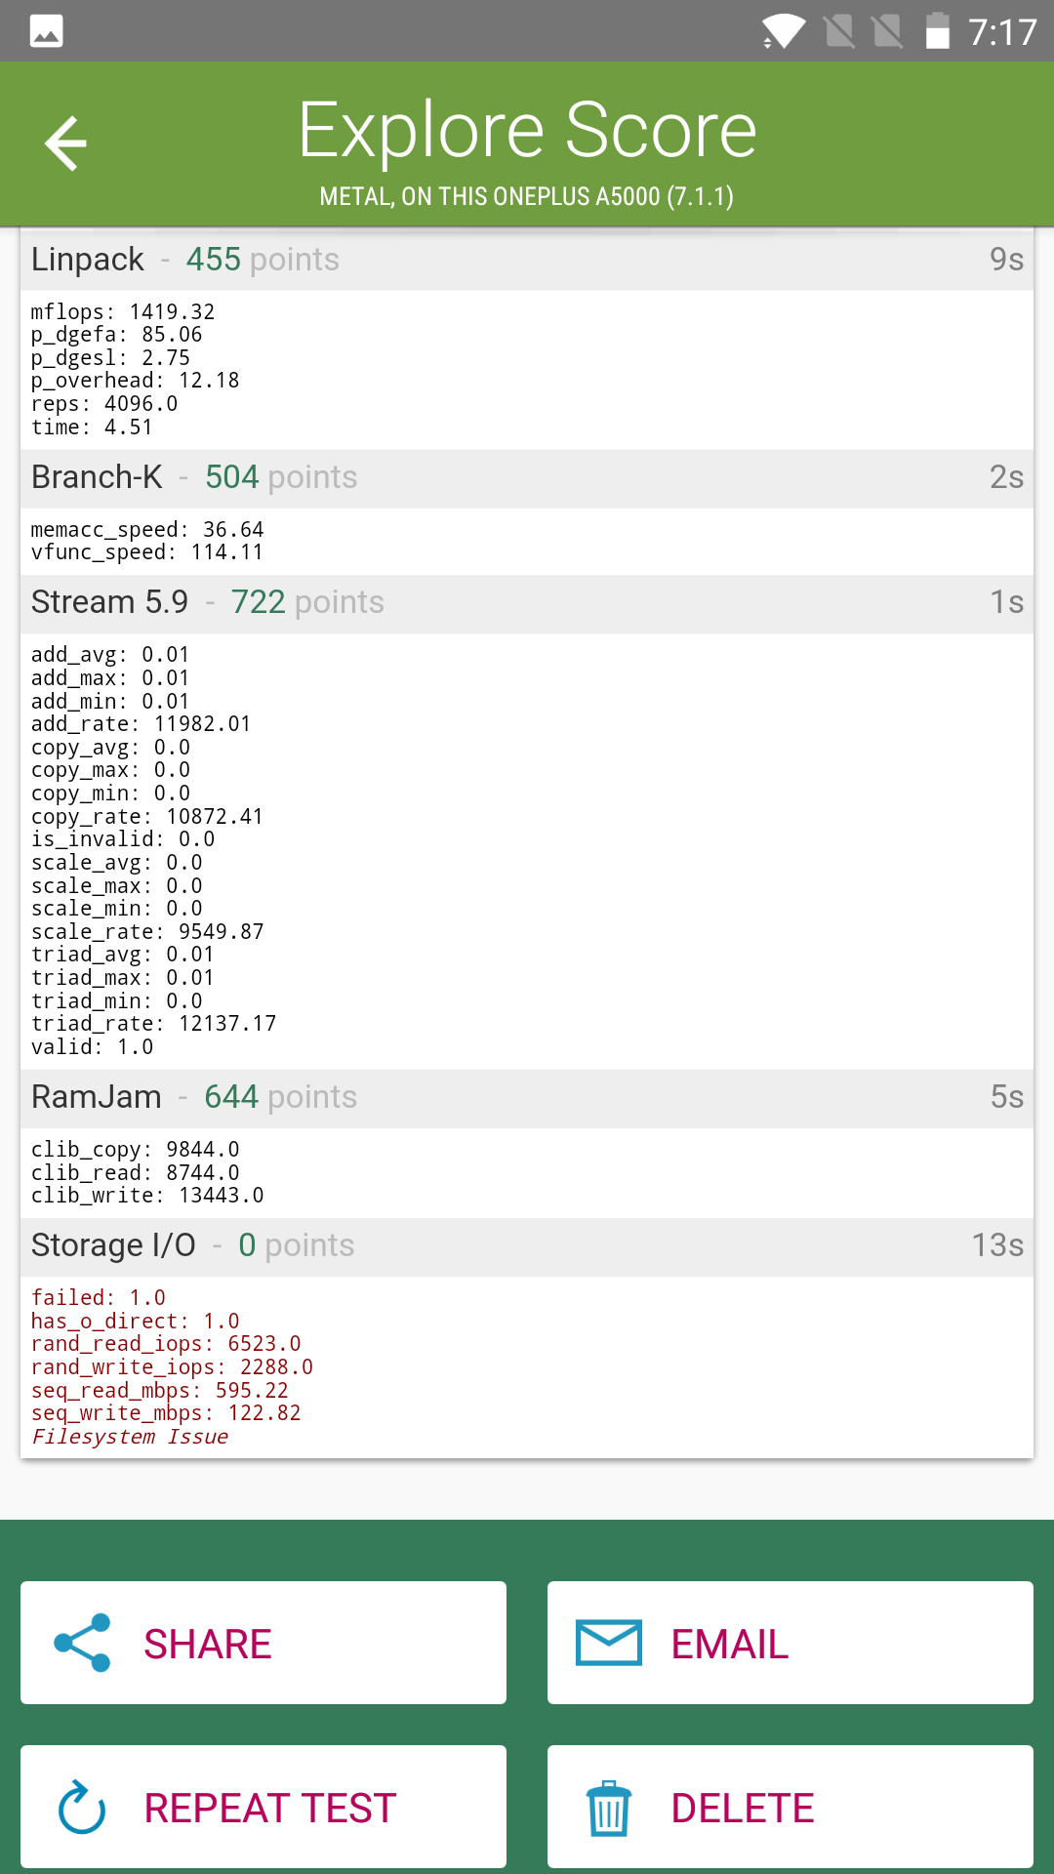The width and height of the screenshot is (1054, 1874).
Task: Tap the vfunc_speed: 114.11 line
Action: pyautogui.click(x=147, y=552)
